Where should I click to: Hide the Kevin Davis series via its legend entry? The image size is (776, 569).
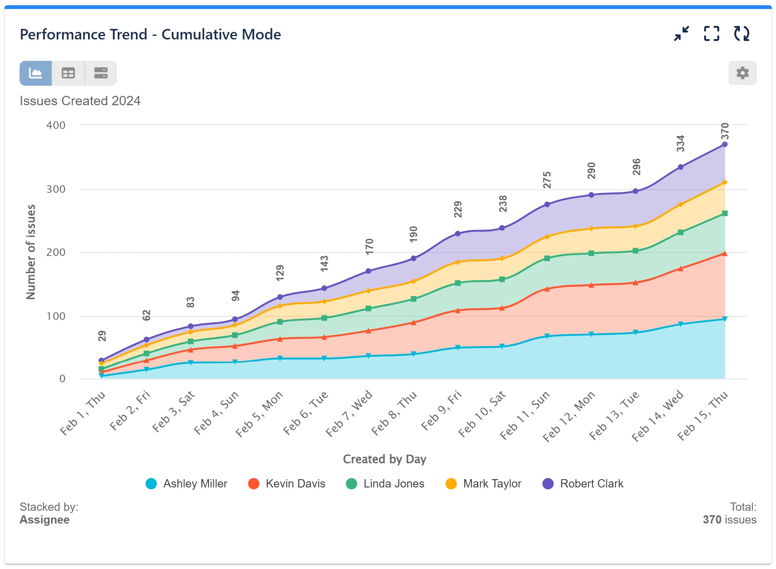coord(296,484)
